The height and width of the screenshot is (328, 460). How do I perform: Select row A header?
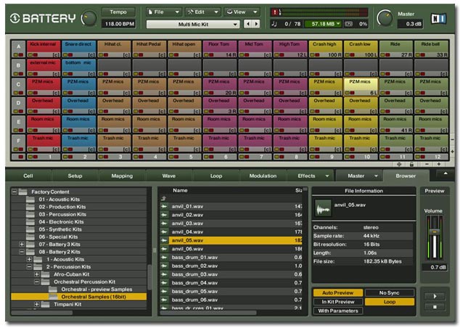coord(18,49)
